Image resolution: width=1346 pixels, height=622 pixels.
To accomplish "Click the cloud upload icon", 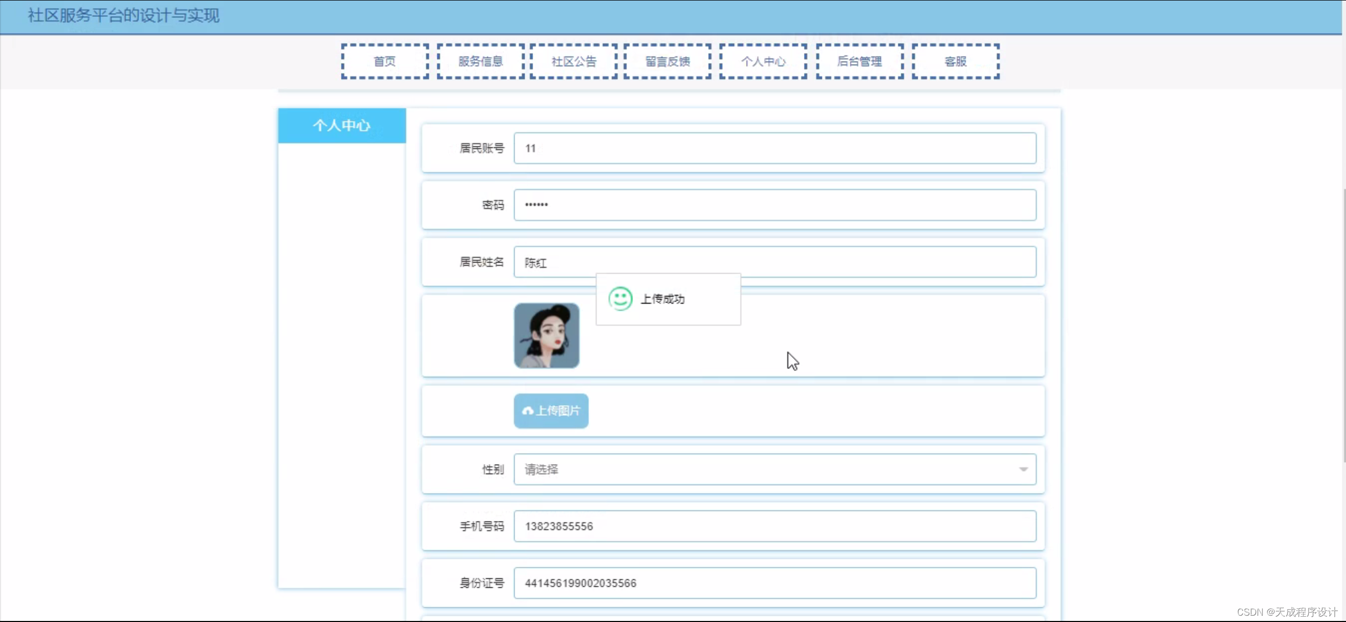I will pos(527,411).
